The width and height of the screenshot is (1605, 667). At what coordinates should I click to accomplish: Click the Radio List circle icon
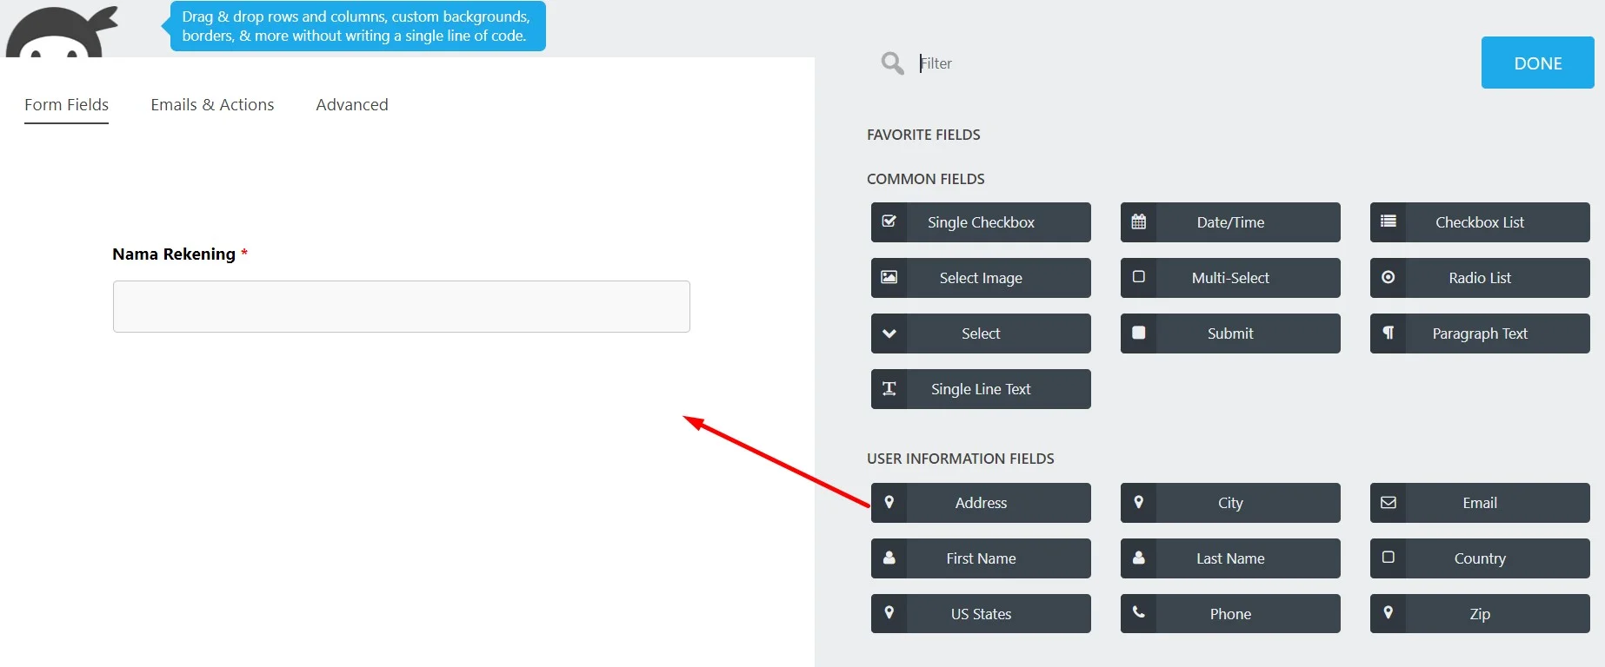click(x=1389, y=277)
